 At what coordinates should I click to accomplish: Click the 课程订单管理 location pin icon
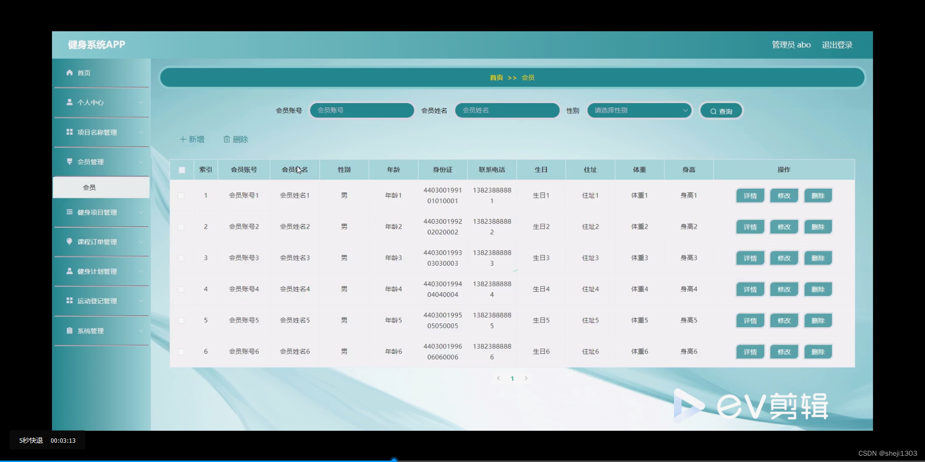(69, 242)
